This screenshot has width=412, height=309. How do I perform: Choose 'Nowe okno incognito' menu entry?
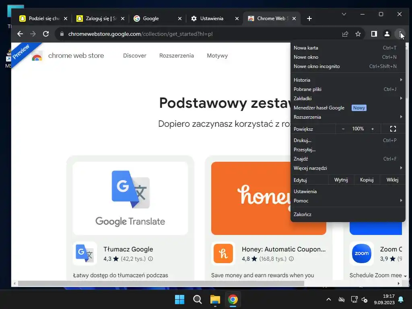point(348,66)
